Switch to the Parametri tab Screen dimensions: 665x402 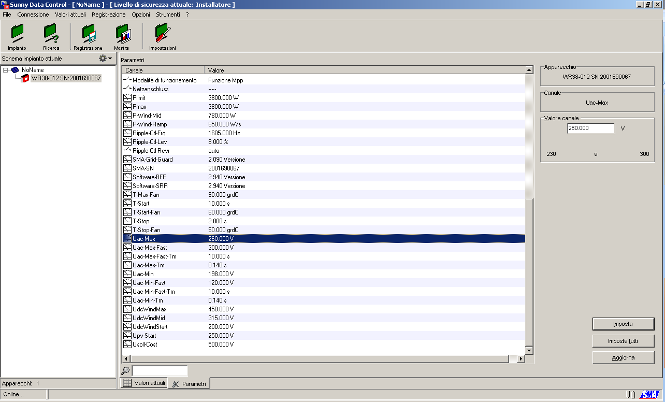(189, 384)
